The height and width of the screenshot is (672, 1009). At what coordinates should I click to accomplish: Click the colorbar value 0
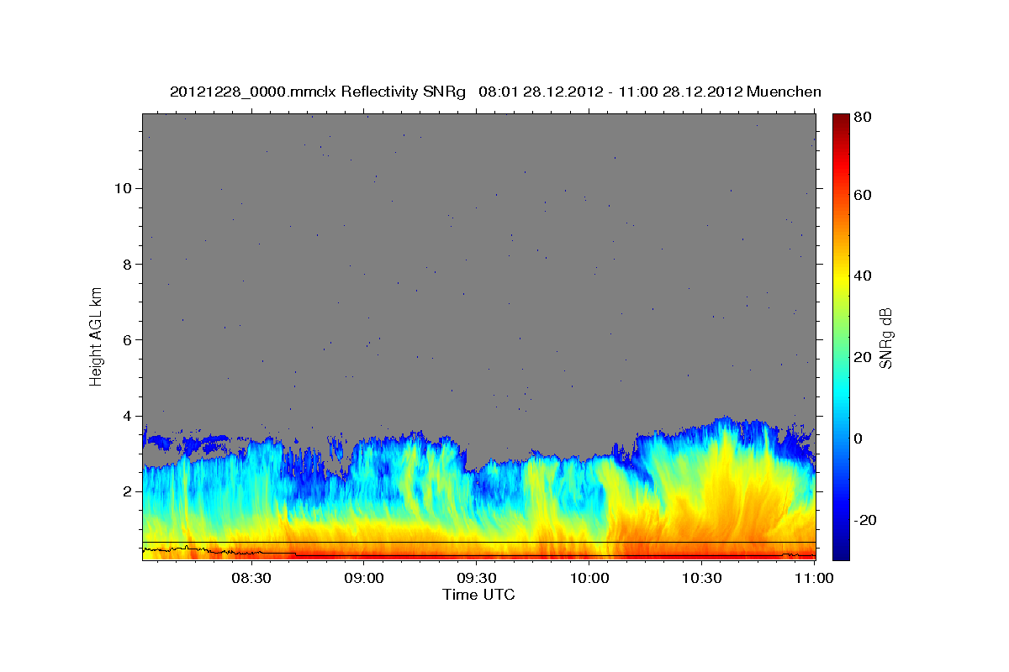coord(858,438)
